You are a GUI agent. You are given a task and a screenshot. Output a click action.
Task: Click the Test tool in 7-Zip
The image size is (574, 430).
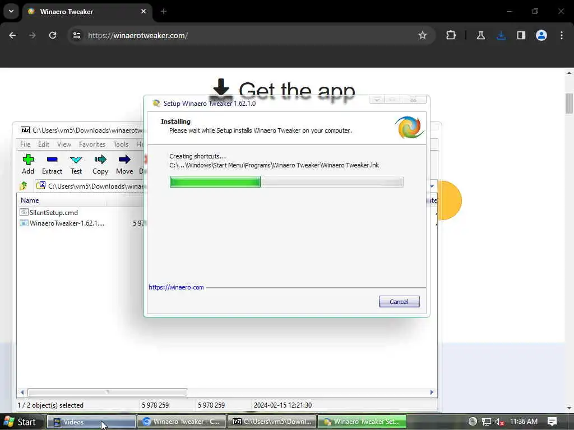tap(76, 164)
